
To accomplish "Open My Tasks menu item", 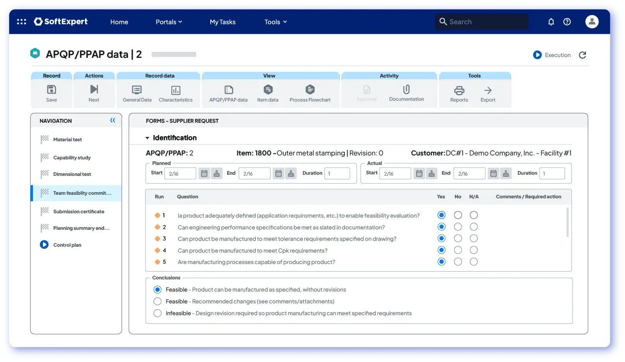I will [223, 22].
